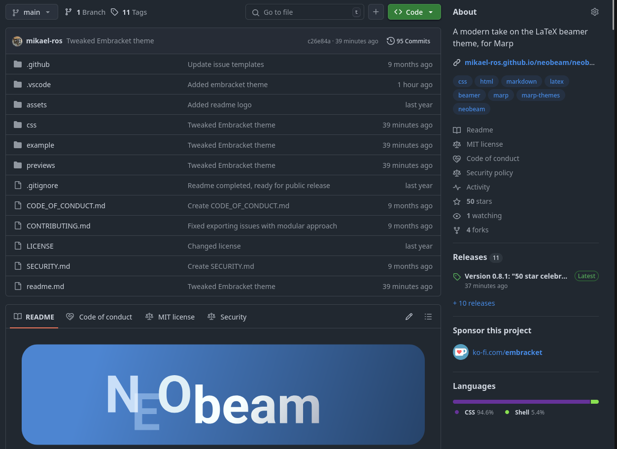
Task: Open Activity via the pulse icon
Action: point(457,187)
